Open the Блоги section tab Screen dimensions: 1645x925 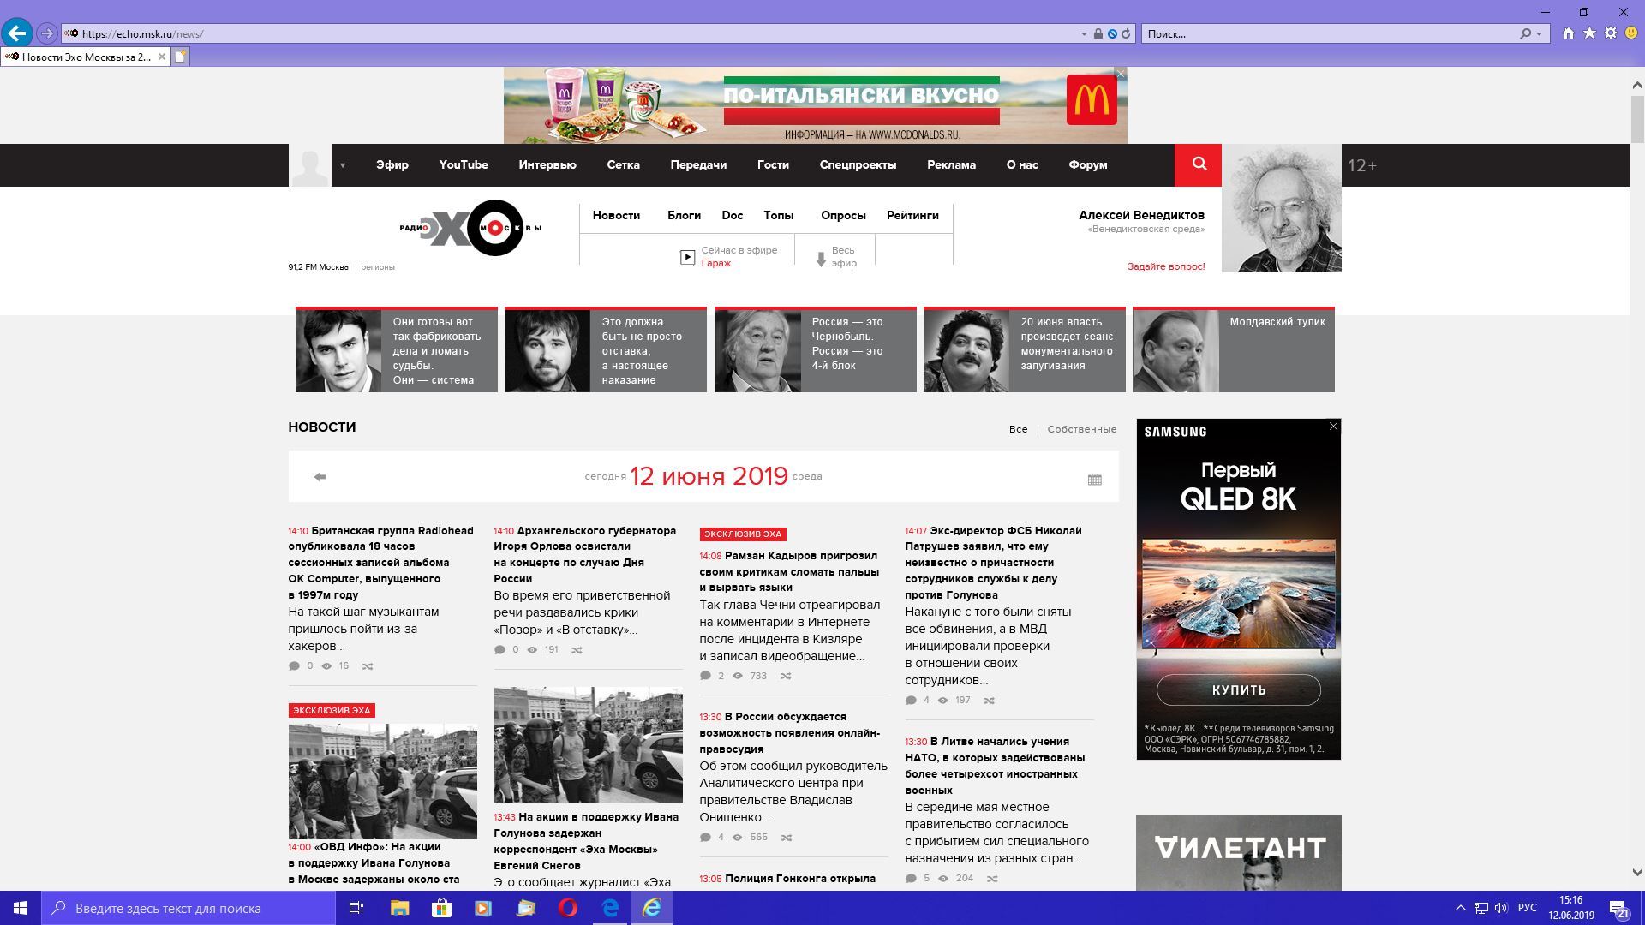(x=684, y=216)
